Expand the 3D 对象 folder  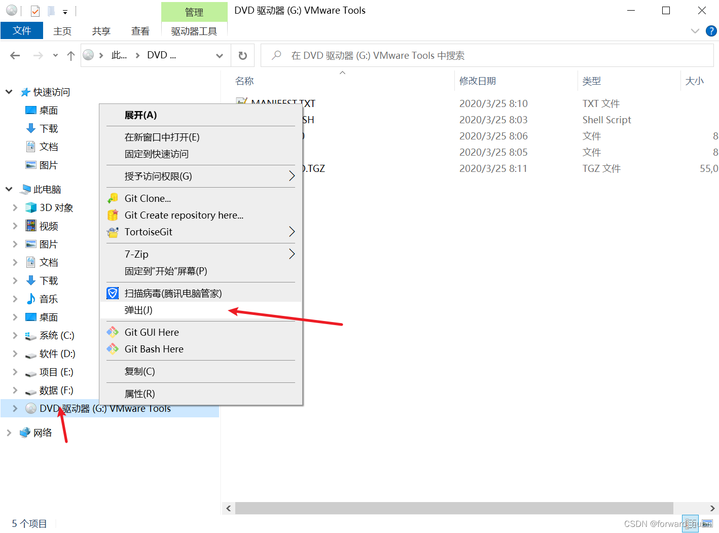[x=15, y=207]
